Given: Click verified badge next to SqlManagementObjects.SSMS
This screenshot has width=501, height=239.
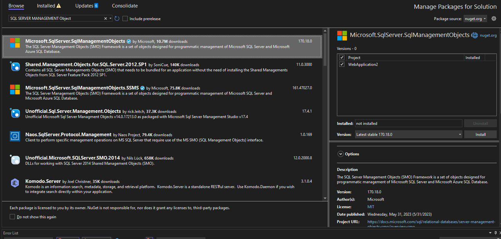Looking at the screenshot, I should [x=142, y=88].
